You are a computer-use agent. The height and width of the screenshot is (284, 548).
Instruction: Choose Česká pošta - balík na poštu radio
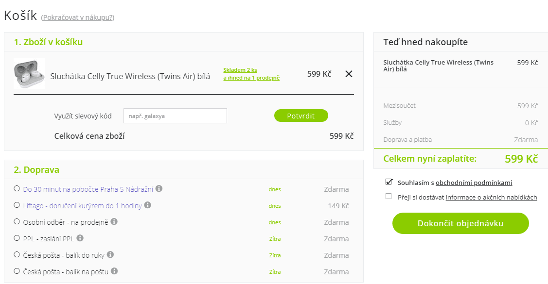coord(17,271)
